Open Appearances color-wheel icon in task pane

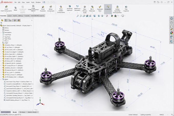(171, 33)
